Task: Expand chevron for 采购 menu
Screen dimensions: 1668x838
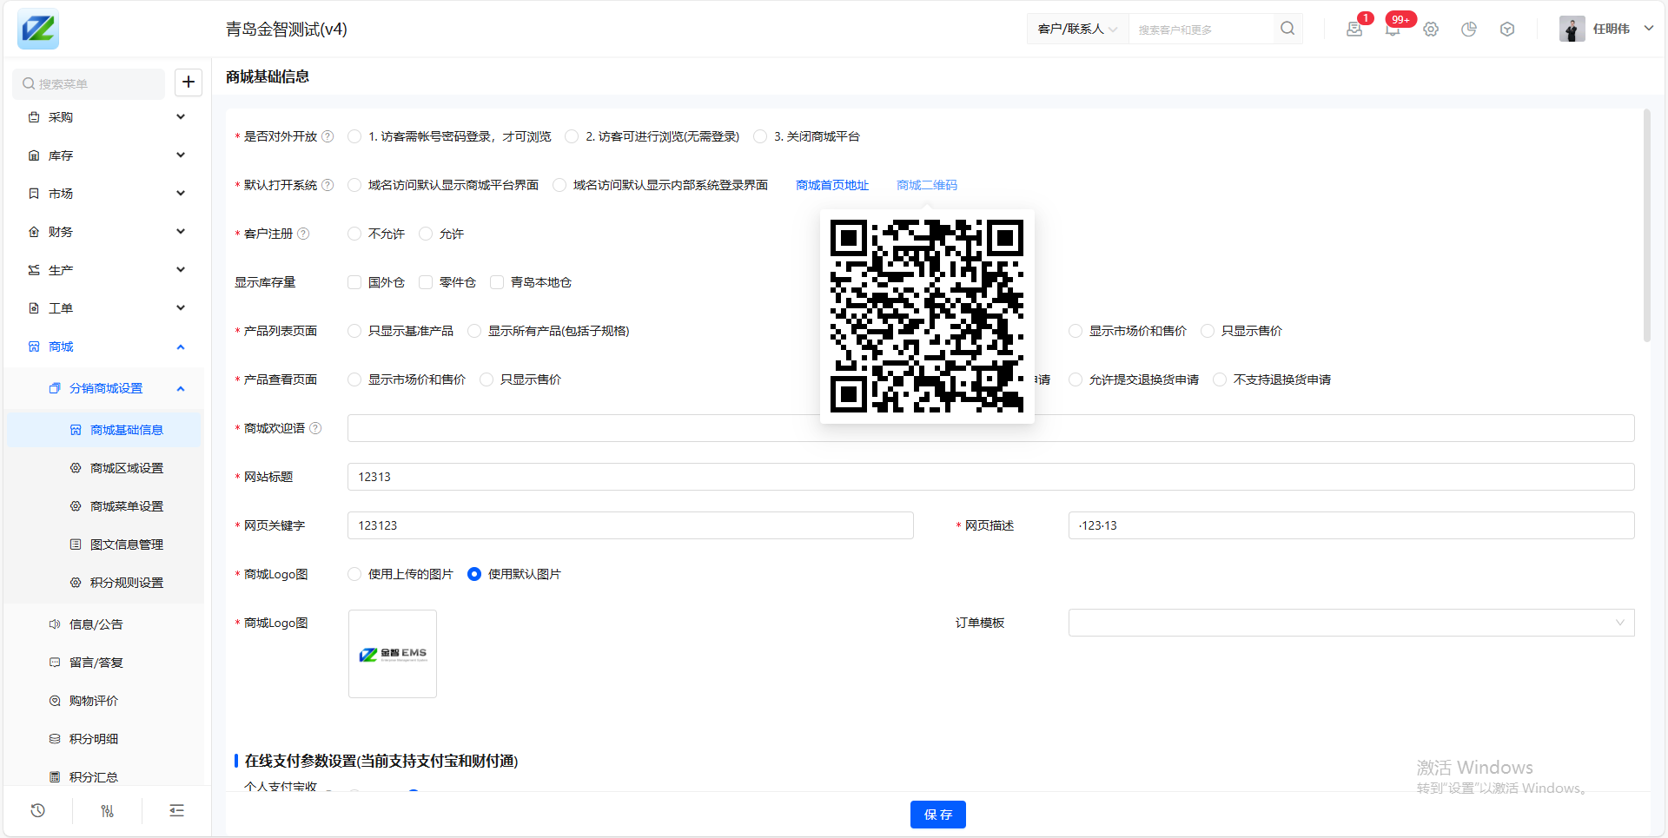Action: tap(181, 117)
